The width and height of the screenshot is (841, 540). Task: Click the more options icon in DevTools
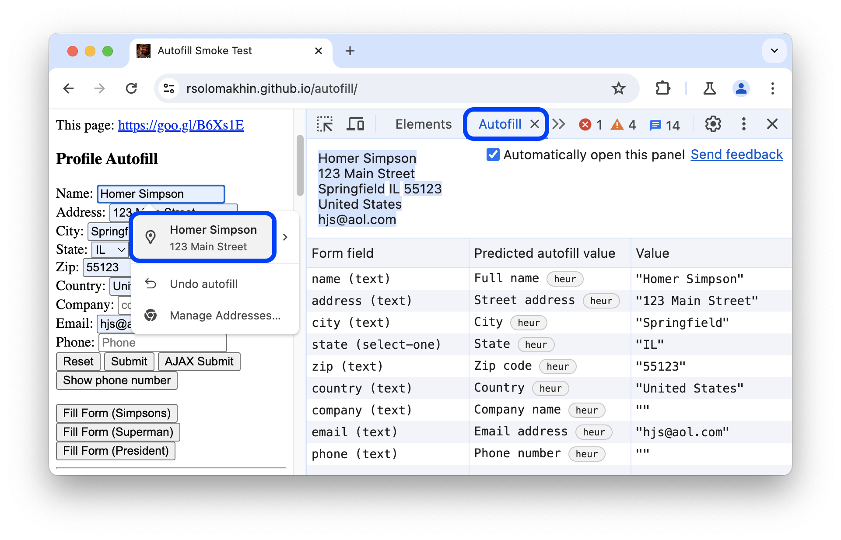(x=743, y=124)
